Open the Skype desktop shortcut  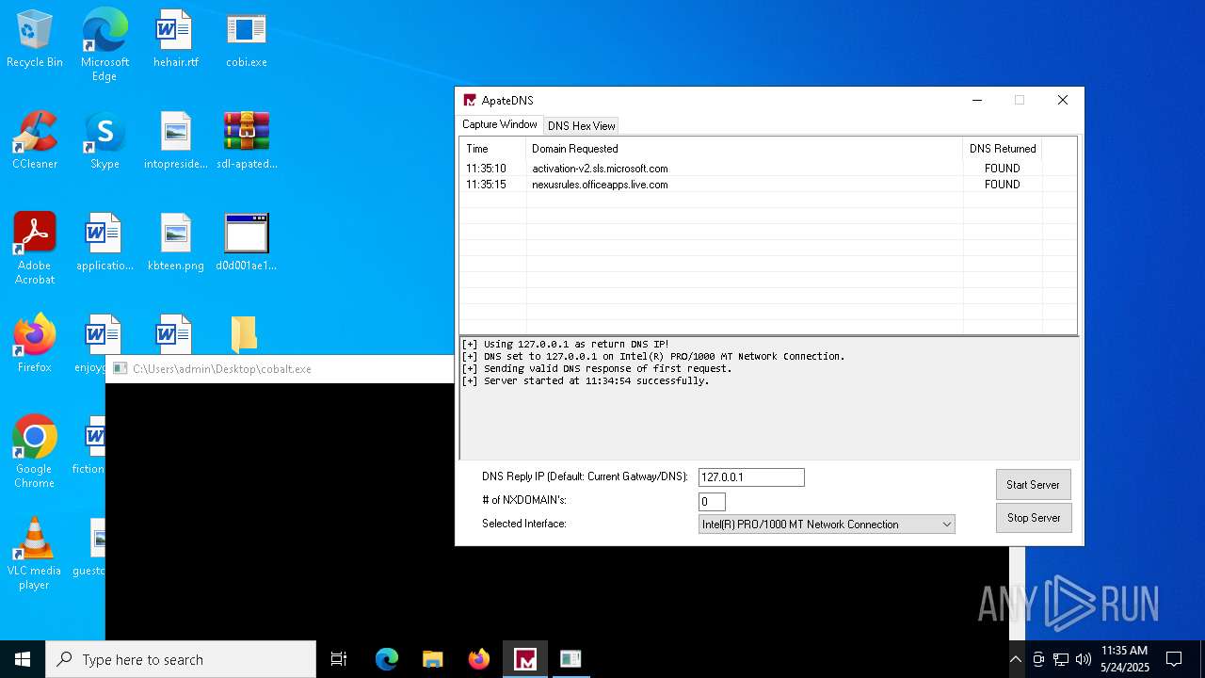(x=104, y=140)
